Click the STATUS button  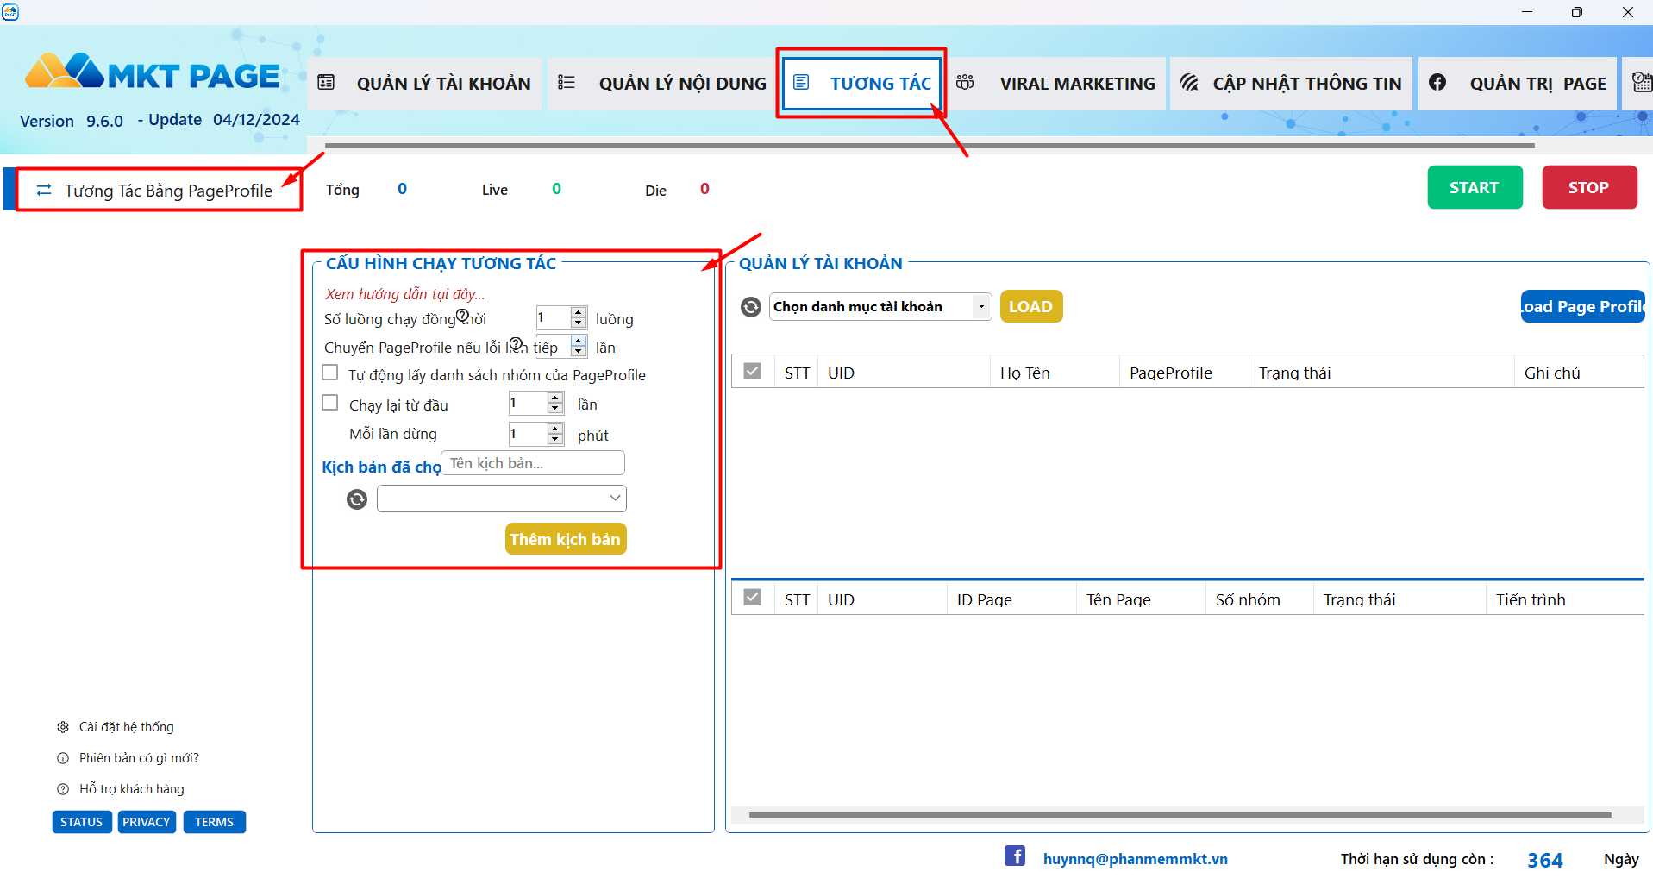pyautogui.click(x=82, y=822)
